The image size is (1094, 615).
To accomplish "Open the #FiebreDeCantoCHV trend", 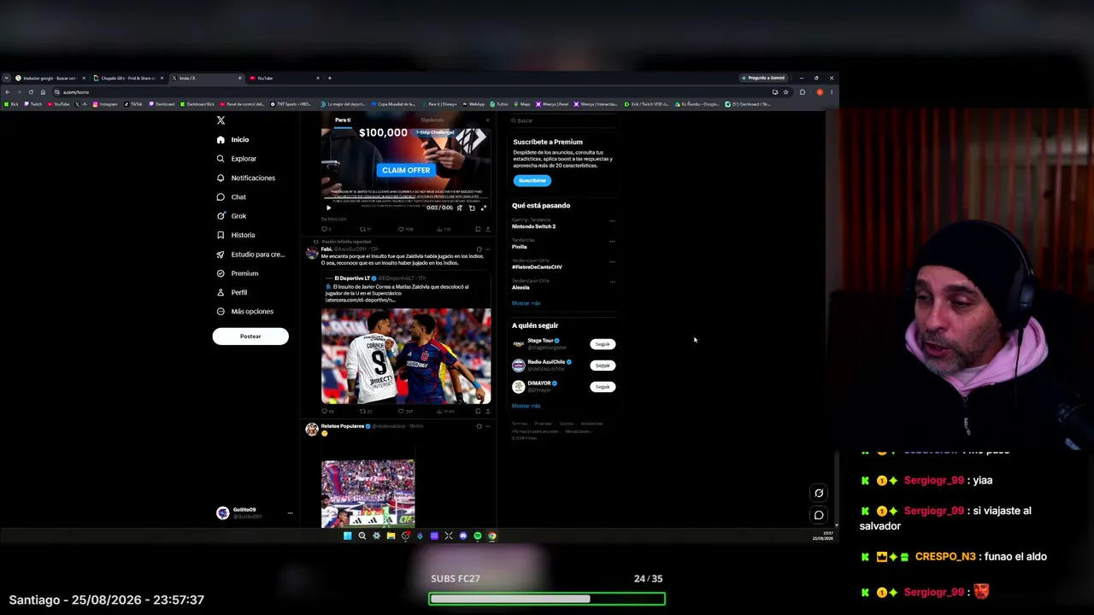I will [537, 267].
